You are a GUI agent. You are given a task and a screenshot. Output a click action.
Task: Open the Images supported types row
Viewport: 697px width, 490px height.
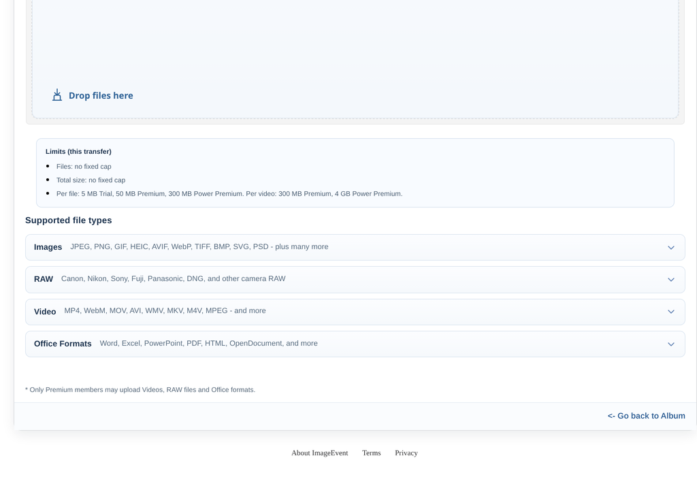click(x=355, y=247)
